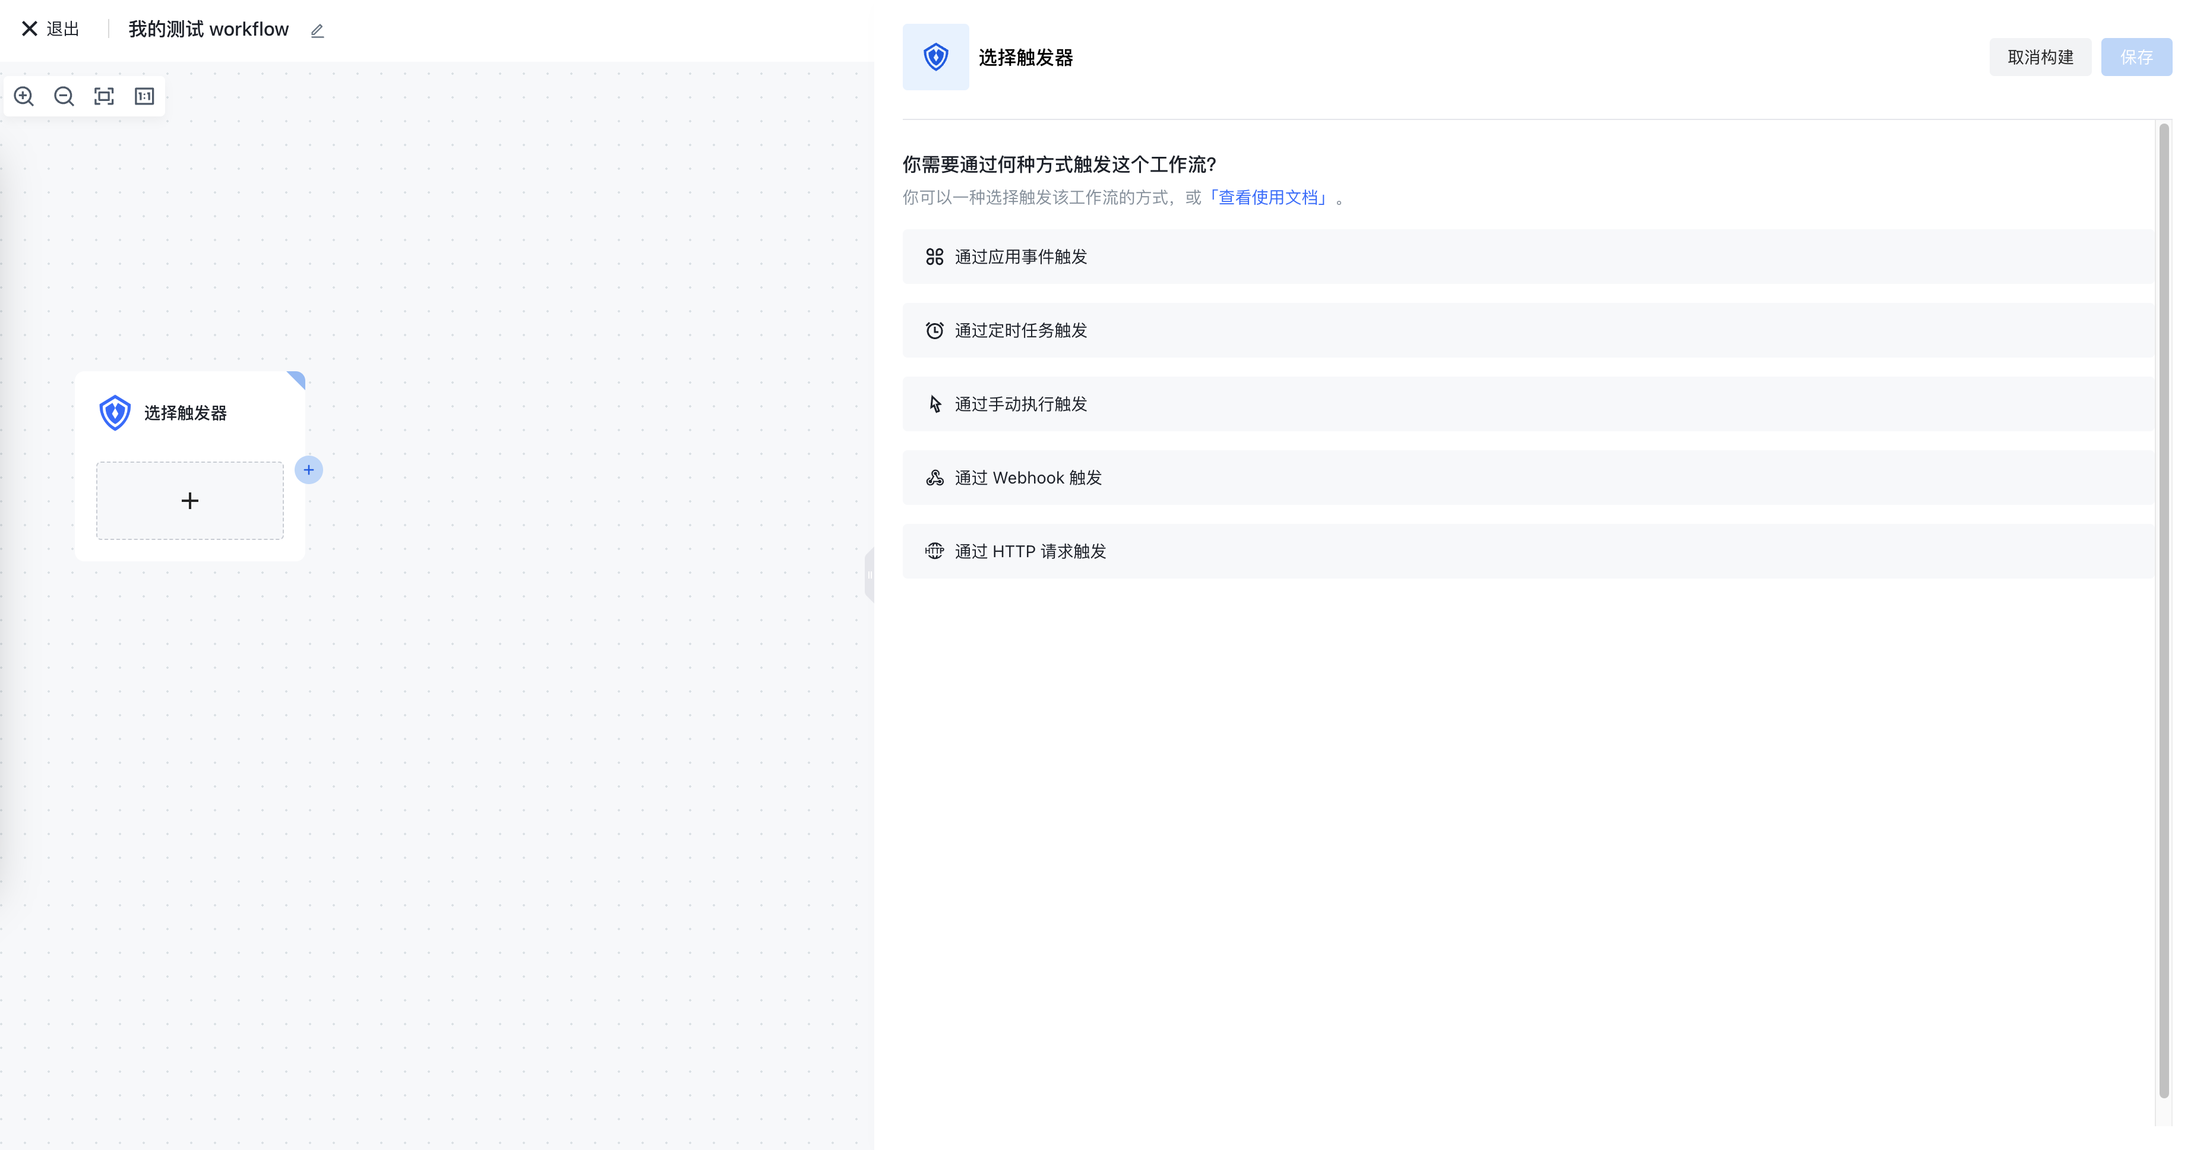
Task: Click shield icon on the trigger node
Action: pos(115,412)
